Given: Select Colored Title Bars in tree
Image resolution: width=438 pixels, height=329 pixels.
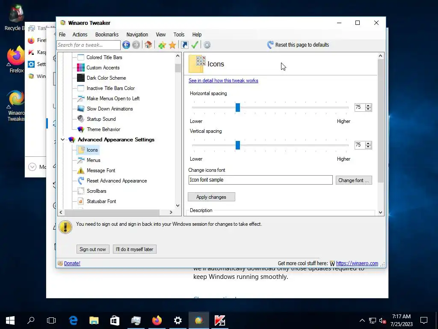Looking at the screenshot, I should click(104, 57).
